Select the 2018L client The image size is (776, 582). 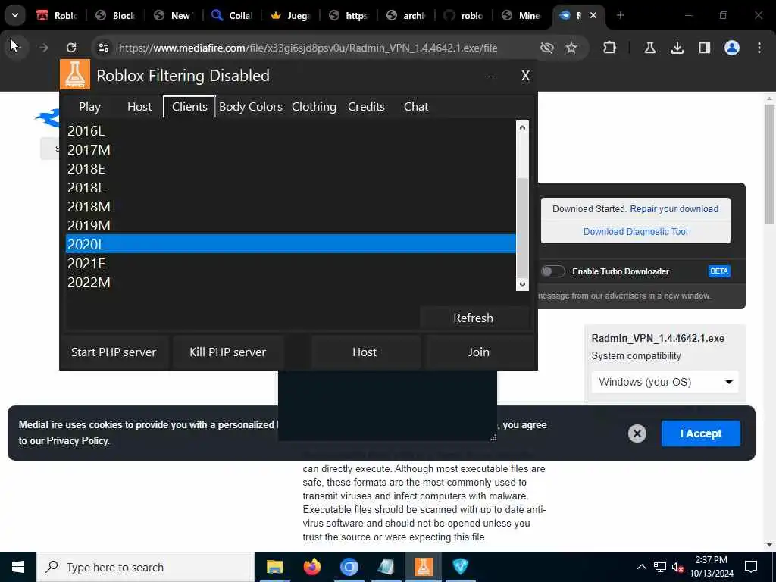[290, 188]
